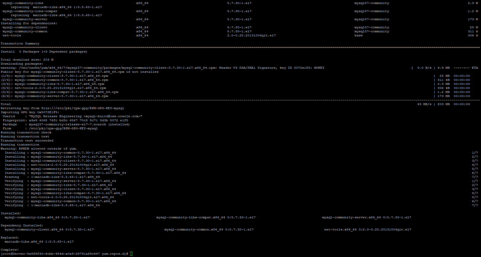
Task: Click the Package "mysql57-community-release-el7-7.noarch" line
Action: point(66,124)
